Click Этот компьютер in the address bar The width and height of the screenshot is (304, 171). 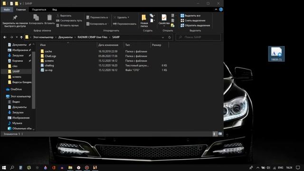coord(43,37)
